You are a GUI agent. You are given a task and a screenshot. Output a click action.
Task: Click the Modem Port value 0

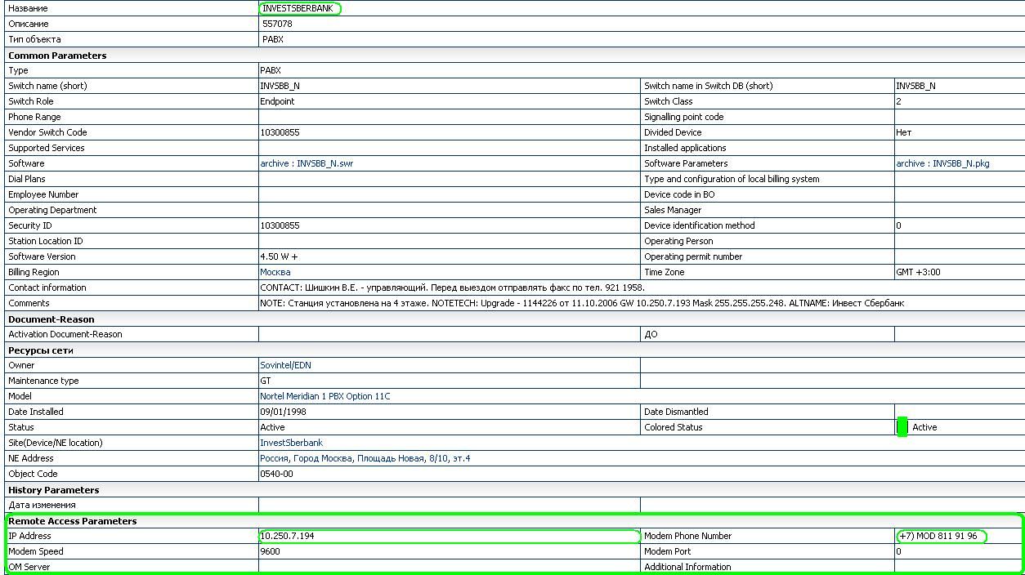pyautogui.click(x=898, y=551)
